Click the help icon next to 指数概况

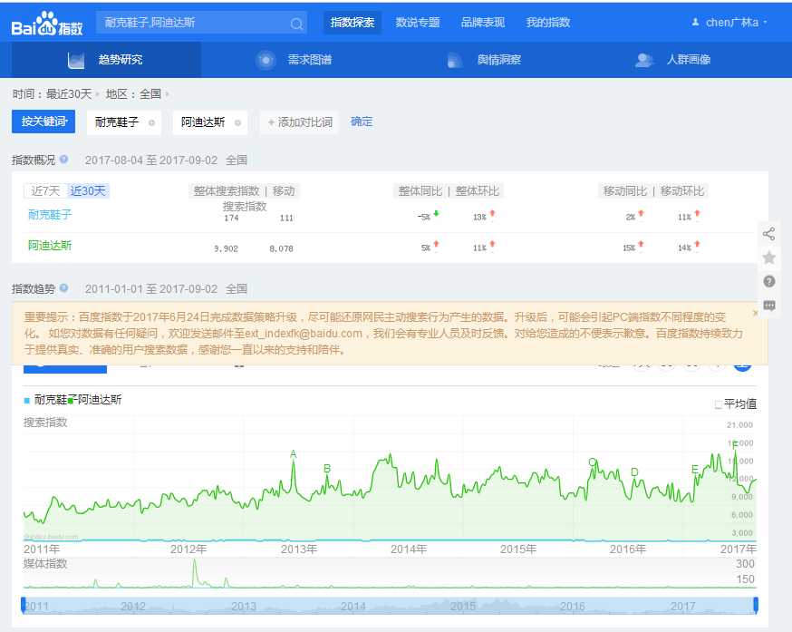click(64, 160)
